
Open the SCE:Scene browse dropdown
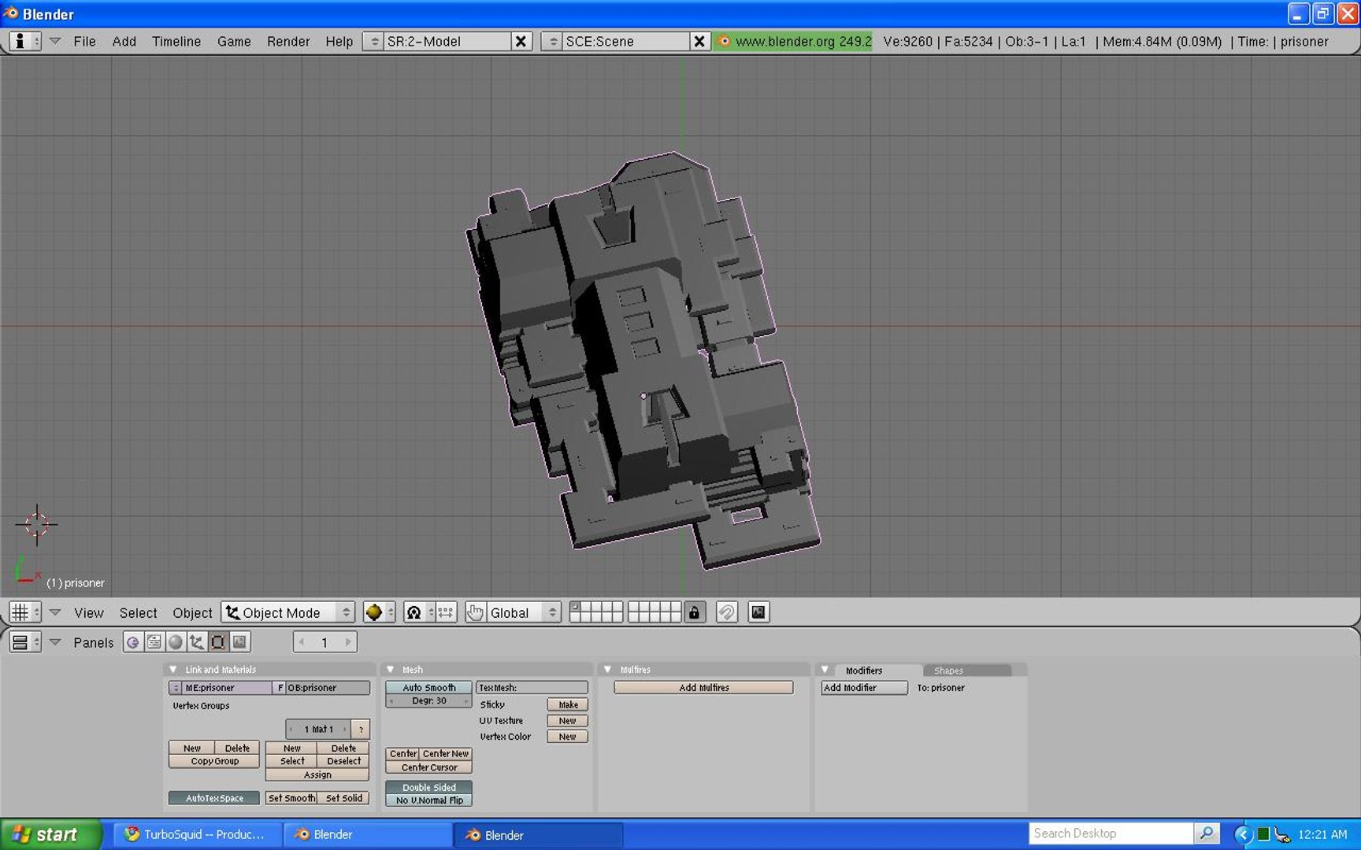pos(553,41)
